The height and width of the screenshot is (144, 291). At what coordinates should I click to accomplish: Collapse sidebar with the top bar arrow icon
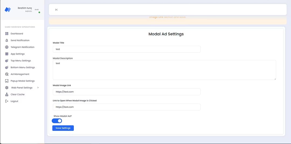click(56, 10)
